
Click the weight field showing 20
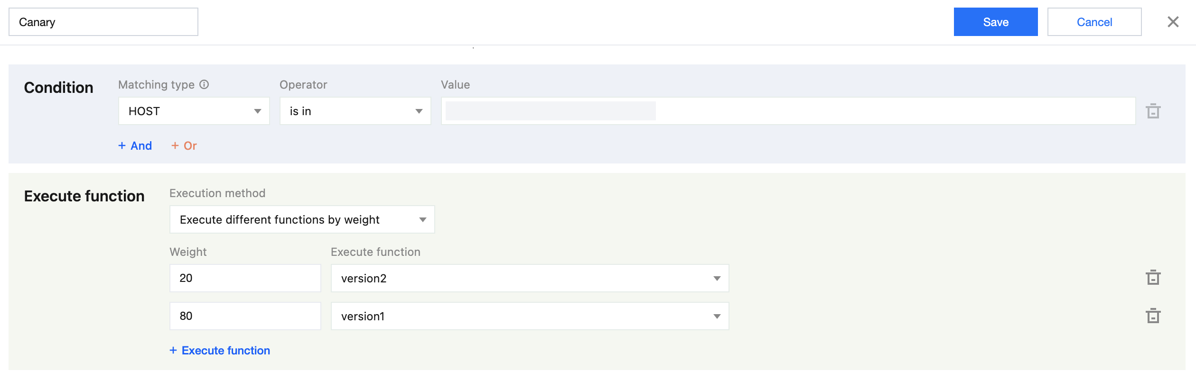pyautogui.click(x=245, y=278)
